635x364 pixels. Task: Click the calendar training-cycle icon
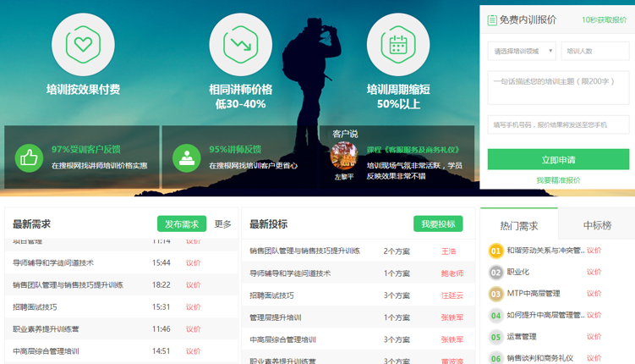[x=397, y=44]
